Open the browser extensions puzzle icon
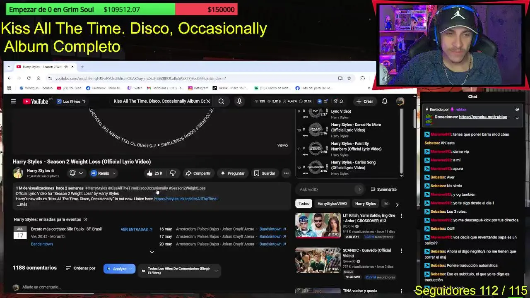530x298 pixels. pyautogui.click(x=363, y=78)
